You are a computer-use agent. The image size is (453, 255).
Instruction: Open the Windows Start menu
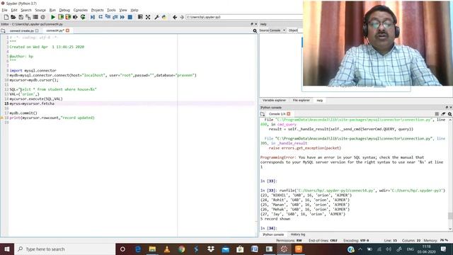(x=7, y=249)
